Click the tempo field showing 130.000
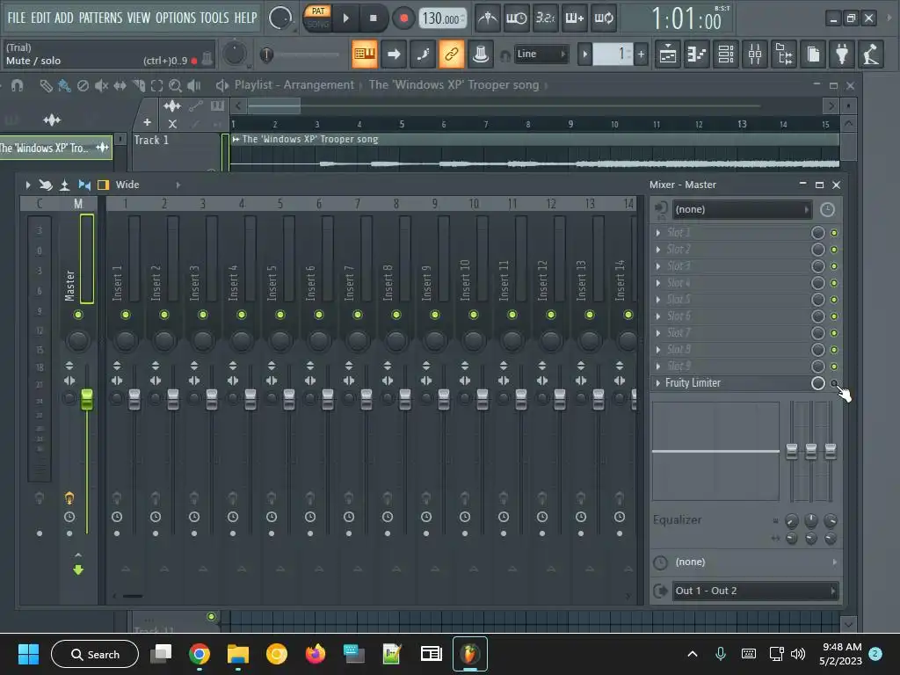 tap(441, 18)
